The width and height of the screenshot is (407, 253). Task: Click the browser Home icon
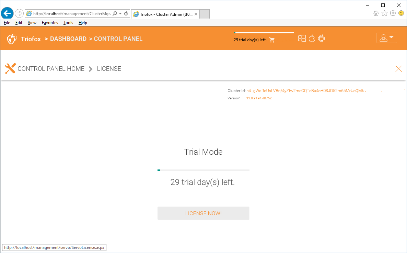[x=376, y=13]
